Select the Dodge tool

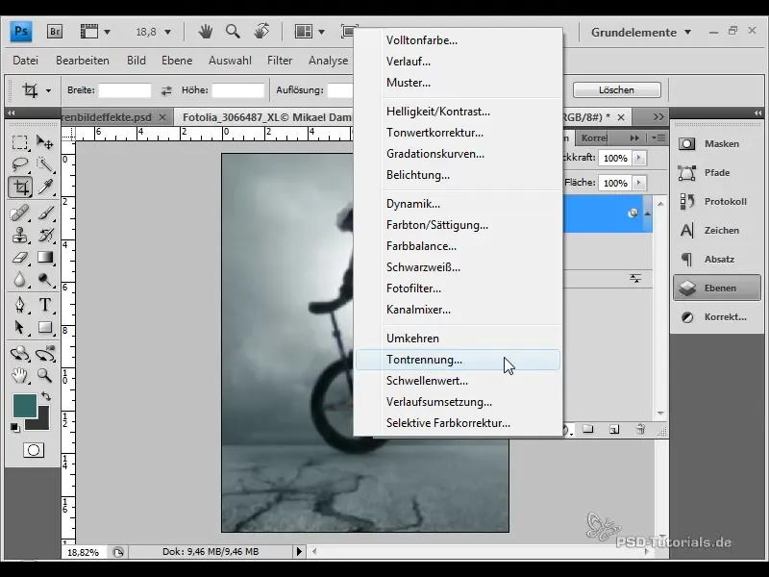[x=45, y=280]
